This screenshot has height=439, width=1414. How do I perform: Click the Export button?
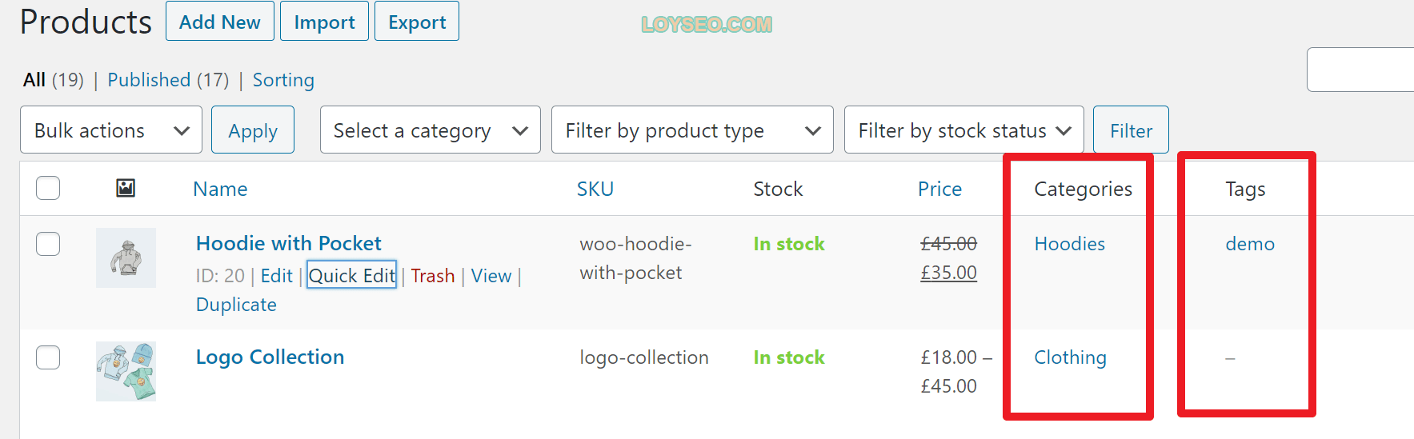pyautogui.click(x=417, y=22)
